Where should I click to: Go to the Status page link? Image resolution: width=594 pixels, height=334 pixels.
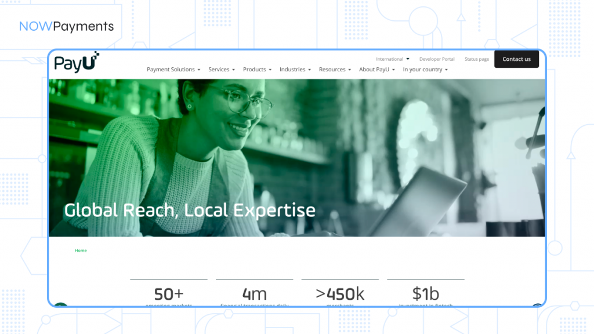[x=476, y=59]
